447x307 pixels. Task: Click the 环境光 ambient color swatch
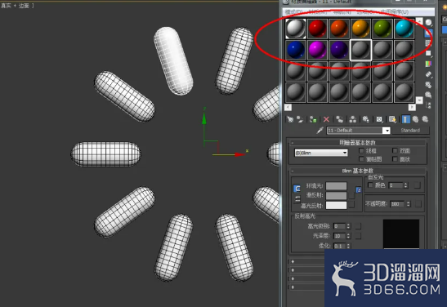pos(337,186)
